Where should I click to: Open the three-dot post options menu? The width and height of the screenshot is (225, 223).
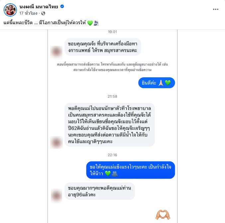click(x=216, y=9)
